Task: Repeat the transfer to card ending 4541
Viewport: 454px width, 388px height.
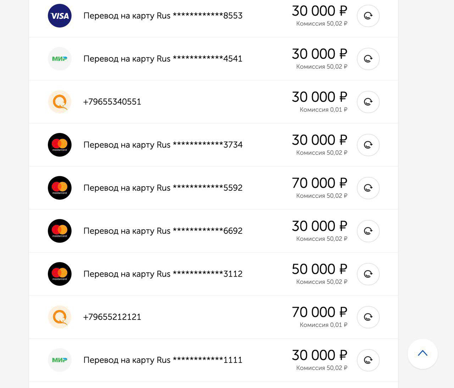Action: 368,59
